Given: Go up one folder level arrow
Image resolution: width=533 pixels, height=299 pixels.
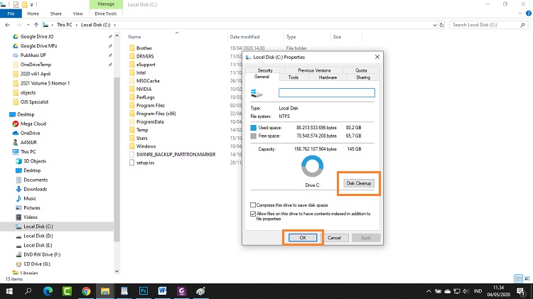Looking at the screenshot, I should pos(36,25).
